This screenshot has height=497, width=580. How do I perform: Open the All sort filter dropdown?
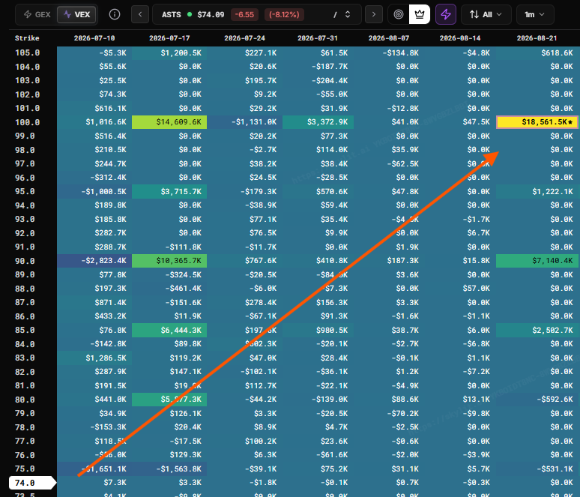point(486,14)
